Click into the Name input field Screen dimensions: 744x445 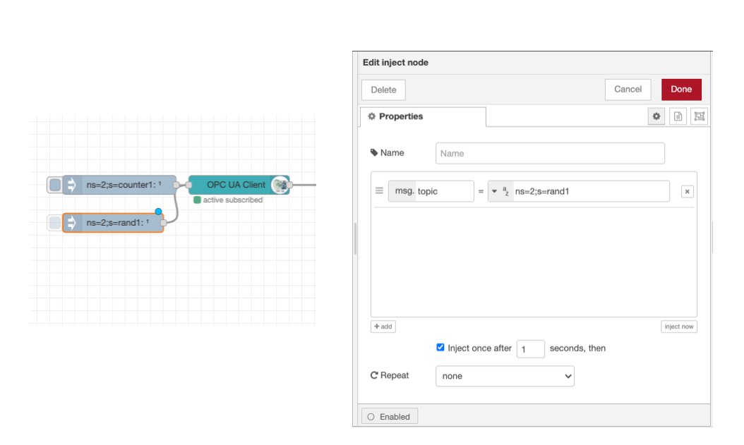(550, 153)
